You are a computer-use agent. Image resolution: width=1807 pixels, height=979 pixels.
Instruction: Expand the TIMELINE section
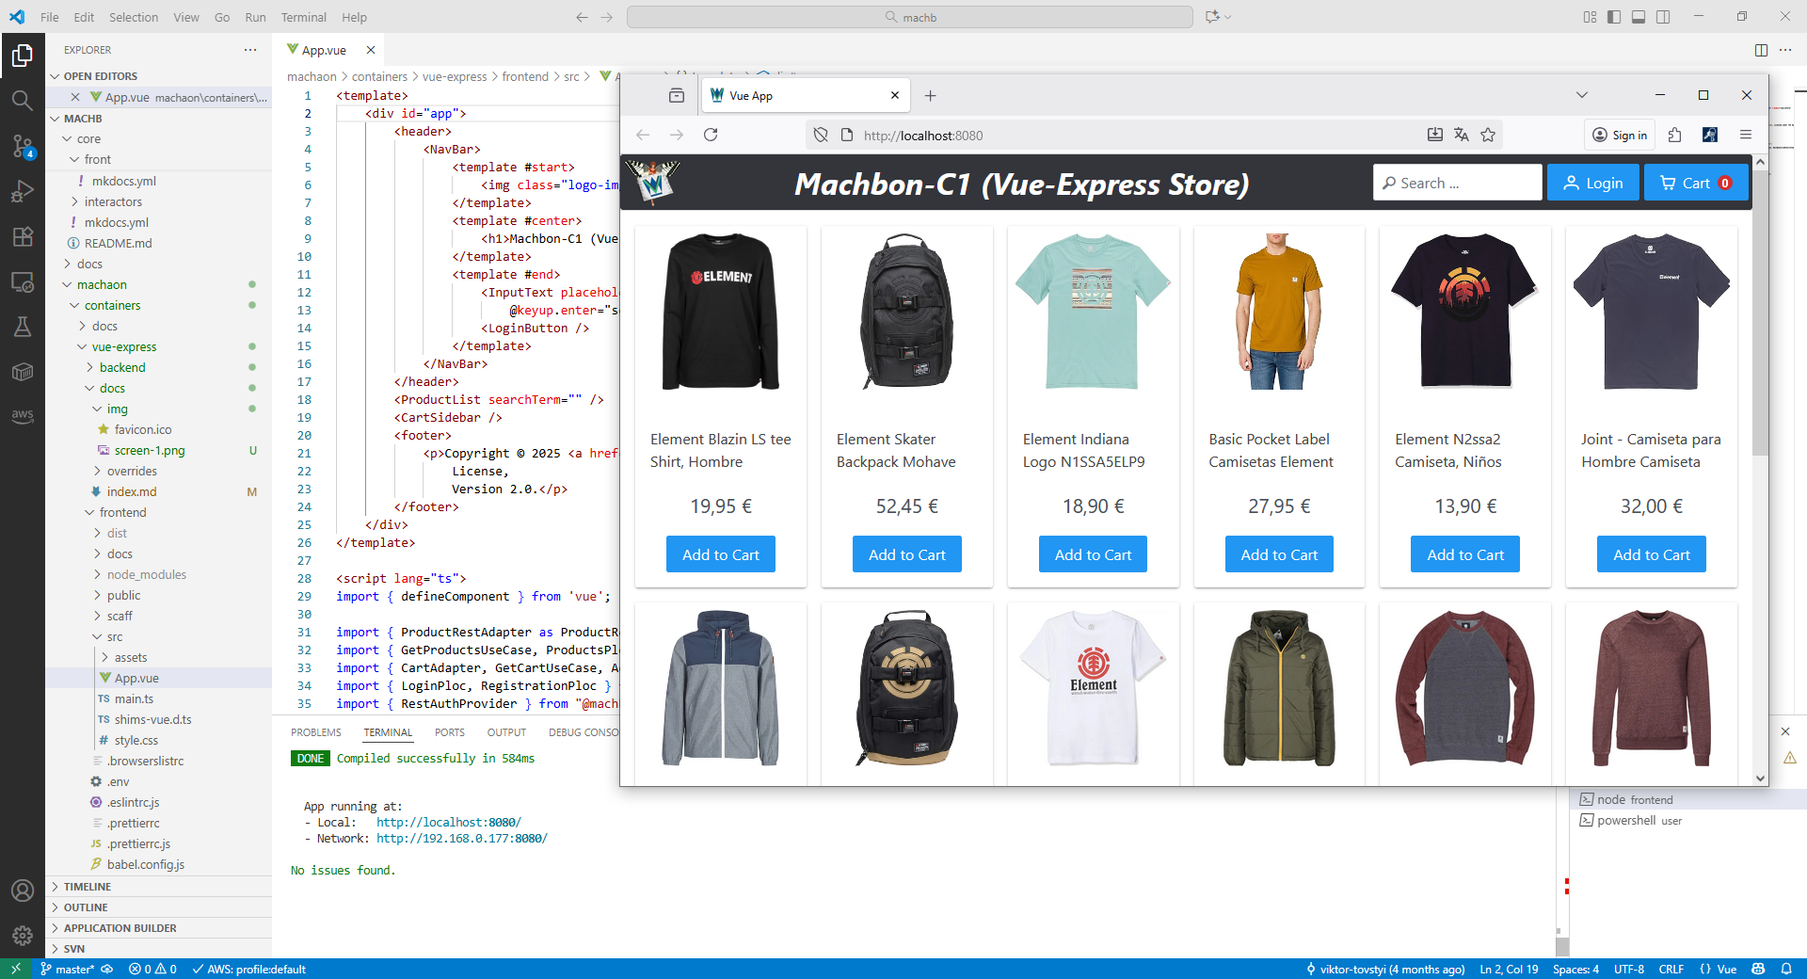click(88, 887)
